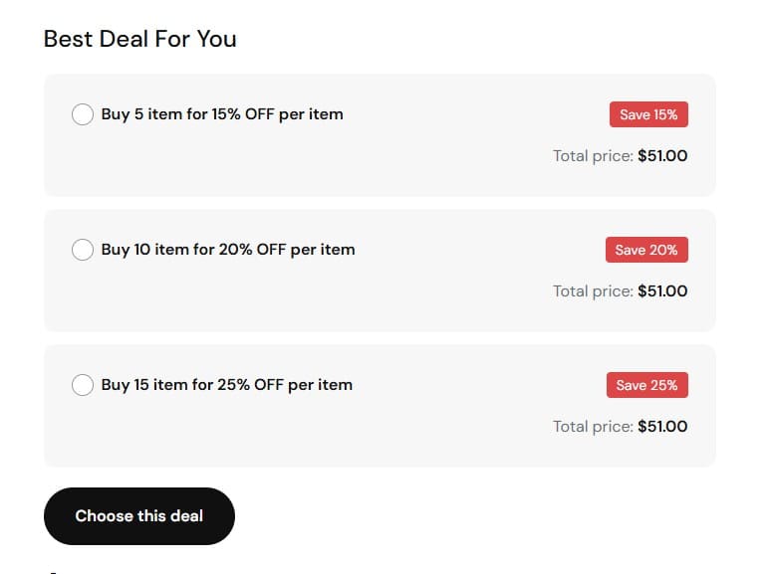Click the Choose this deal button
This screenshot has height=574, width=771.
(139, 516)
